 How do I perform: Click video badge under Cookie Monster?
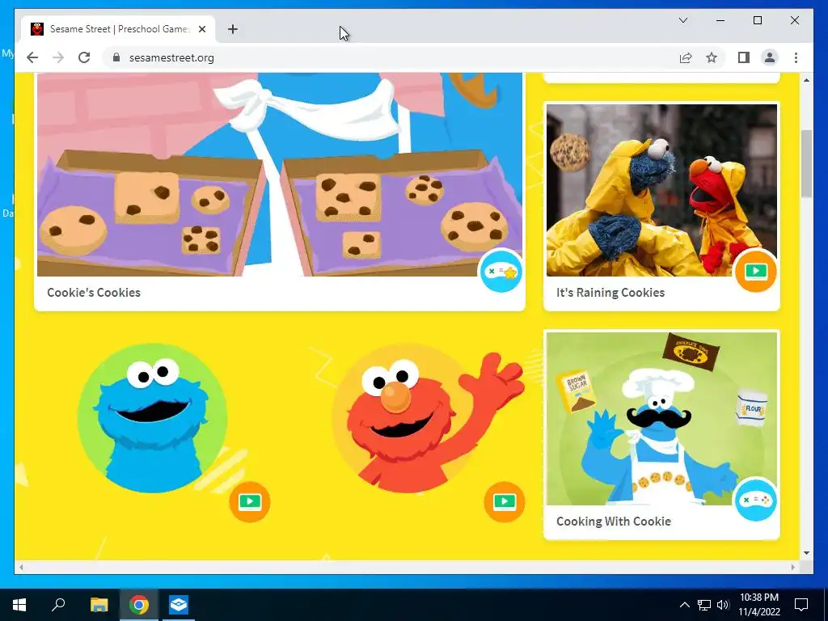pyautogui.click(x=250, y=501)
